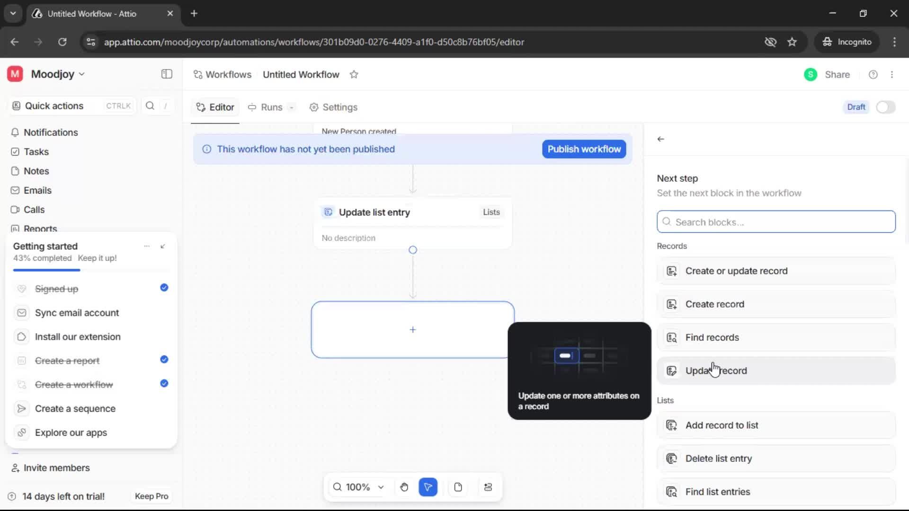This screenshot has height=511, width=909.
Task: Select the cursor select tool
Action: pyautogui.click(x=428, y=487)
